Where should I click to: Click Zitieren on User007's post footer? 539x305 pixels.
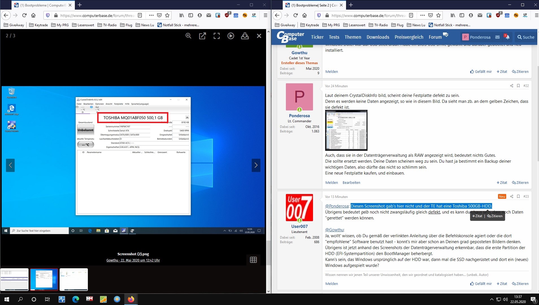click(520, 284)
